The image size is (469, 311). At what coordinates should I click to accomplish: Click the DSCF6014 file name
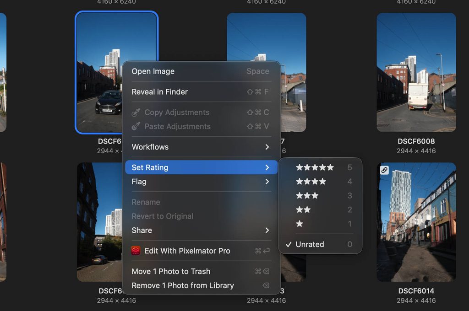416,291
